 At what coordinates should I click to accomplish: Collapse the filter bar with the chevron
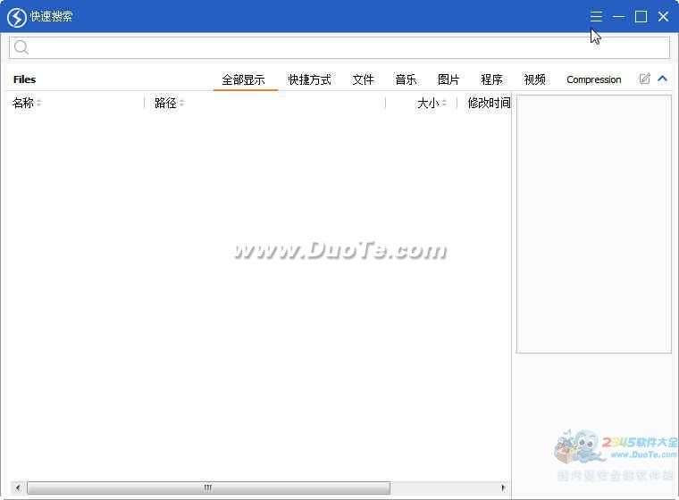pyautogui.click(x=662, y=79)
